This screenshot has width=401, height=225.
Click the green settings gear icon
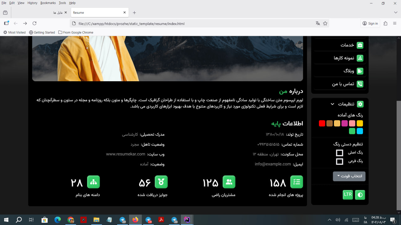(360, 104)
